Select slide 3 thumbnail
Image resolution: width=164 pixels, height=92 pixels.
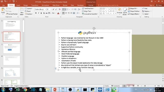click(x=12, y=49)
